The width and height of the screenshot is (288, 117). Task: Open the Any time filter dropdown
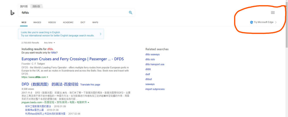tap(49, 43)
